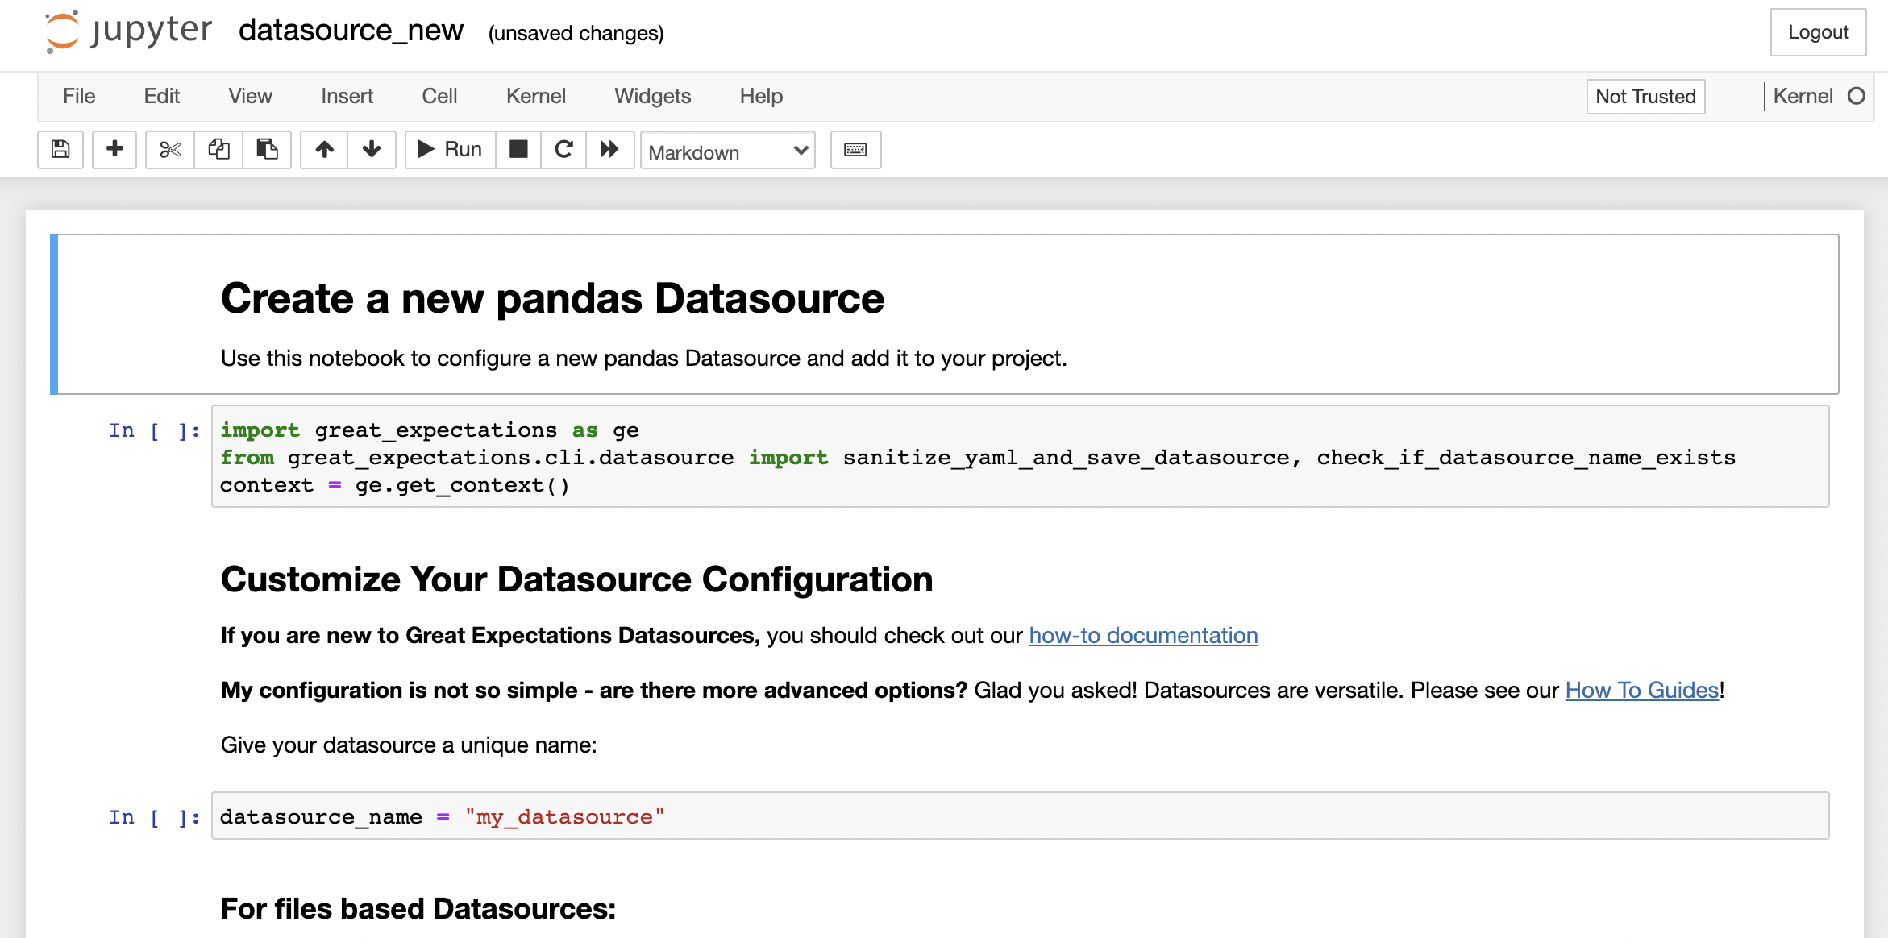Click the unsaved changes status text
Screen dimensions: 1888x938
576,33
